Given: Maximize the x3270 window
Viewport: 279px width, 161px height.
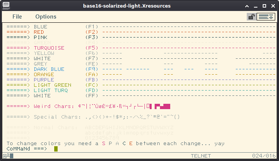Looking at the screenshot, I should coord(265,6).
